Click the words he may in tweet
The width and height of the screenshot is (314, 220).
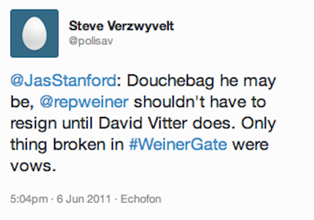coord(248,81)
